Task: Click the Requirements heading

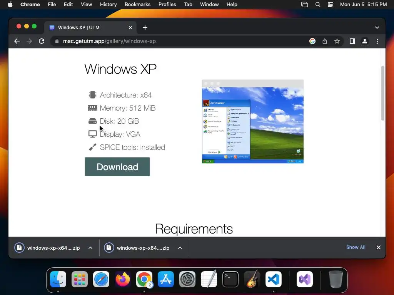Action: [x=194, y=229]
